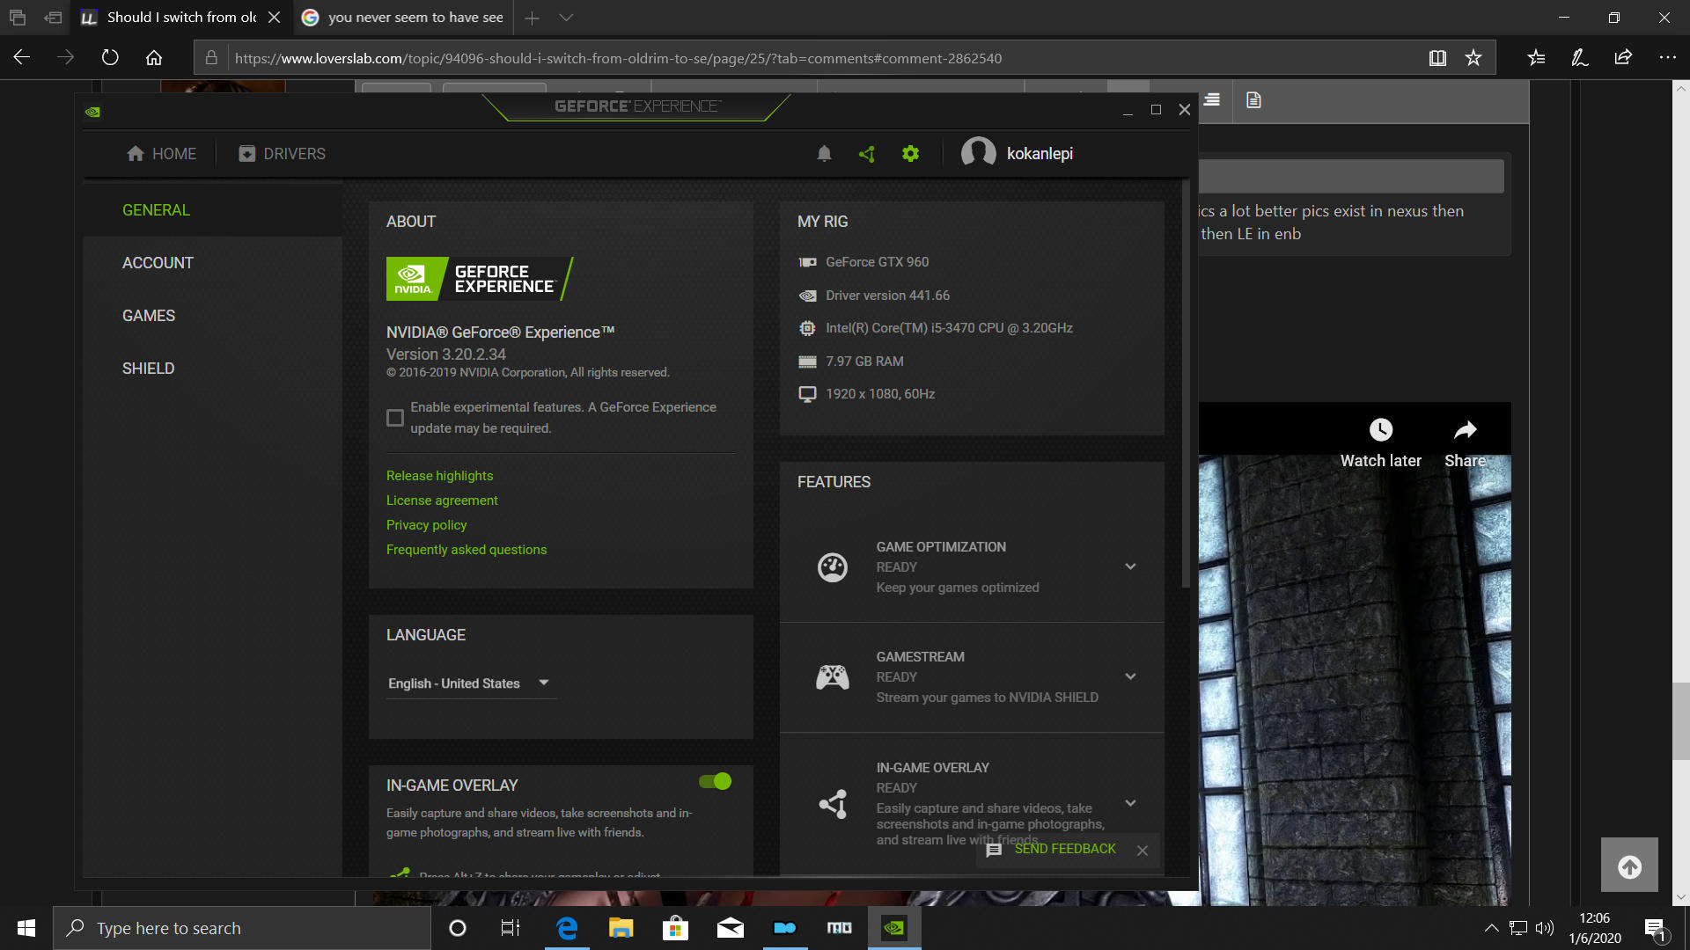Open Task View in taskbar
This screenshot has height=950, width=1690.
[x=511, y=928]
